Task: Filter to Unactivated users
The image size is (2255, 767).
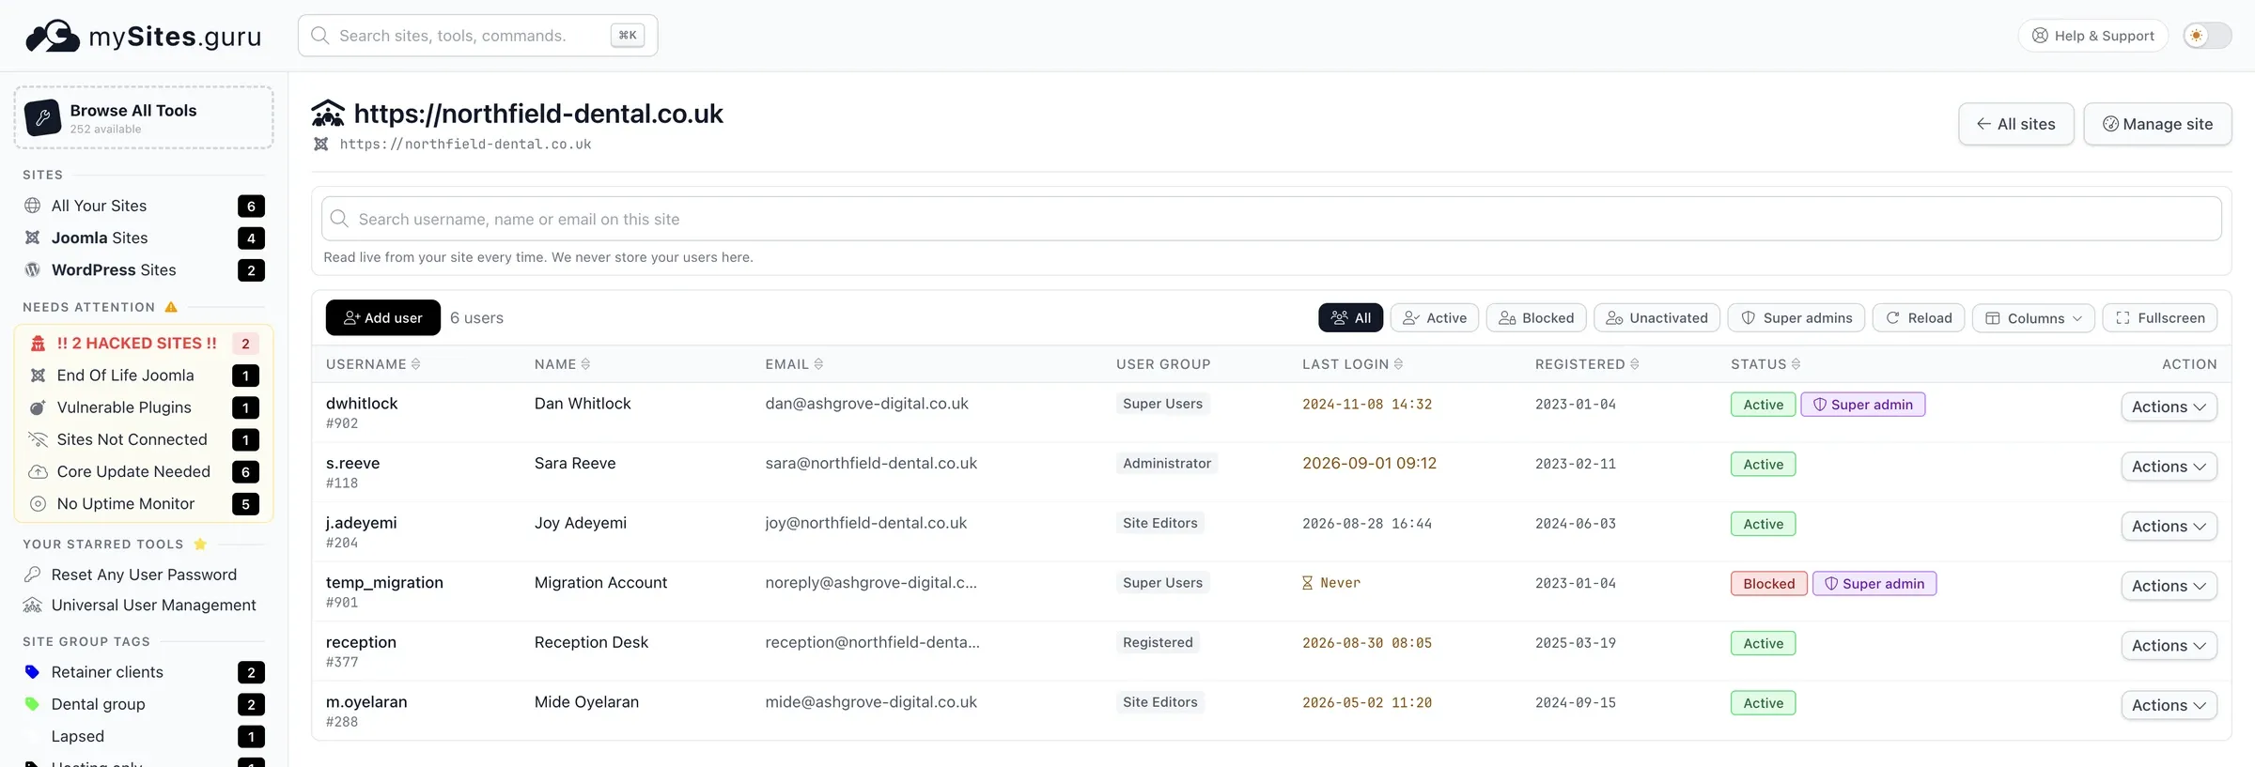Action: point(1657,318)
